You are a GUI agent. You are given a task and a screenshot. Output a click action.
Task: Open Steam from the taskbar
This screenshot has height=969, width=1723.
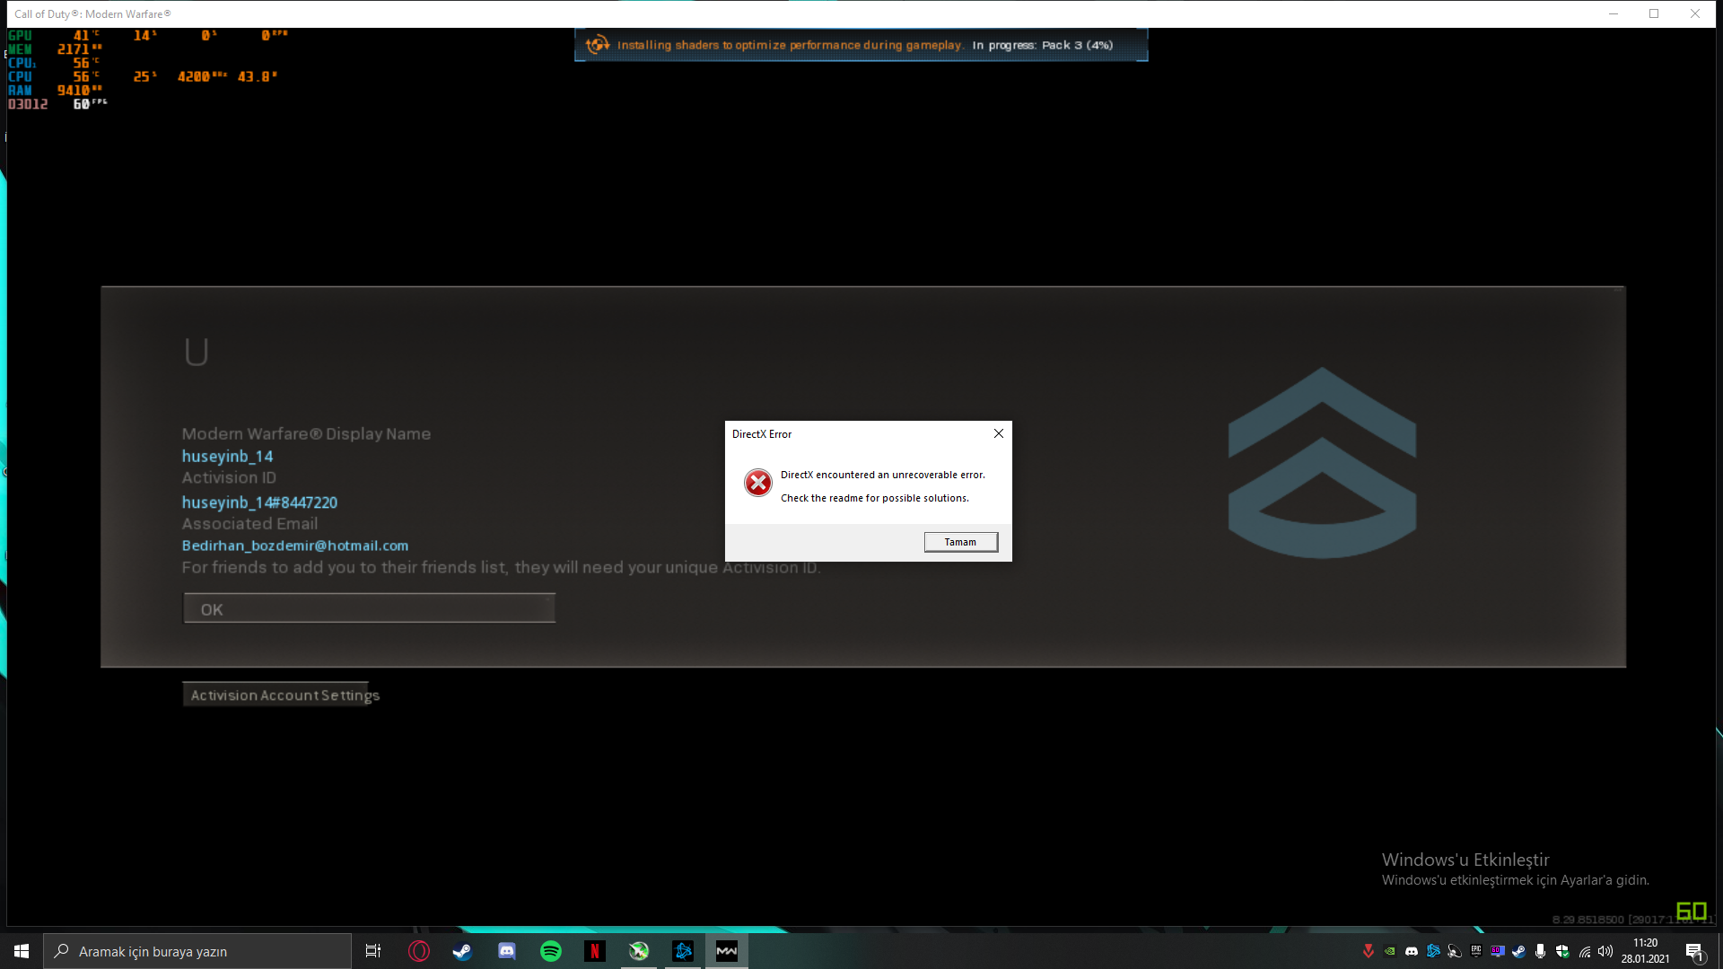pyautogui.click(x=462, y=951)
